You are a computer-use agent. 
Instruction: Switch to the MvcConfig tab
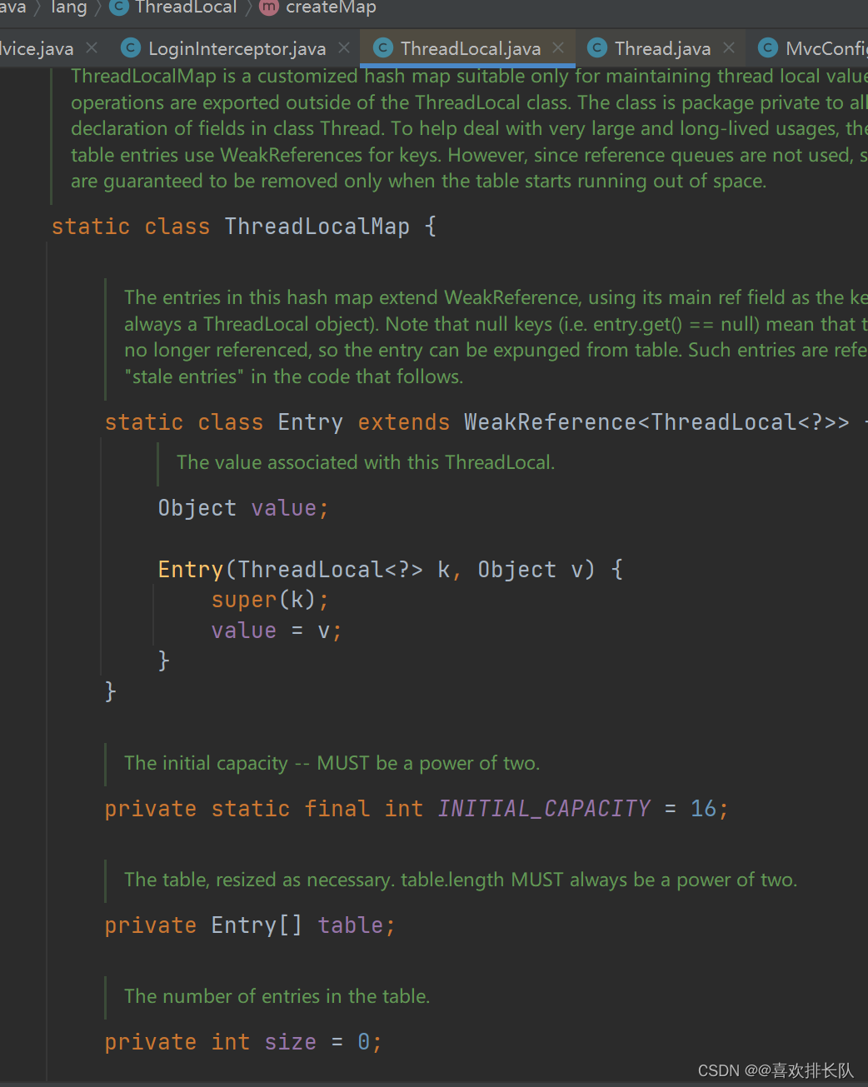pos(821,47)
